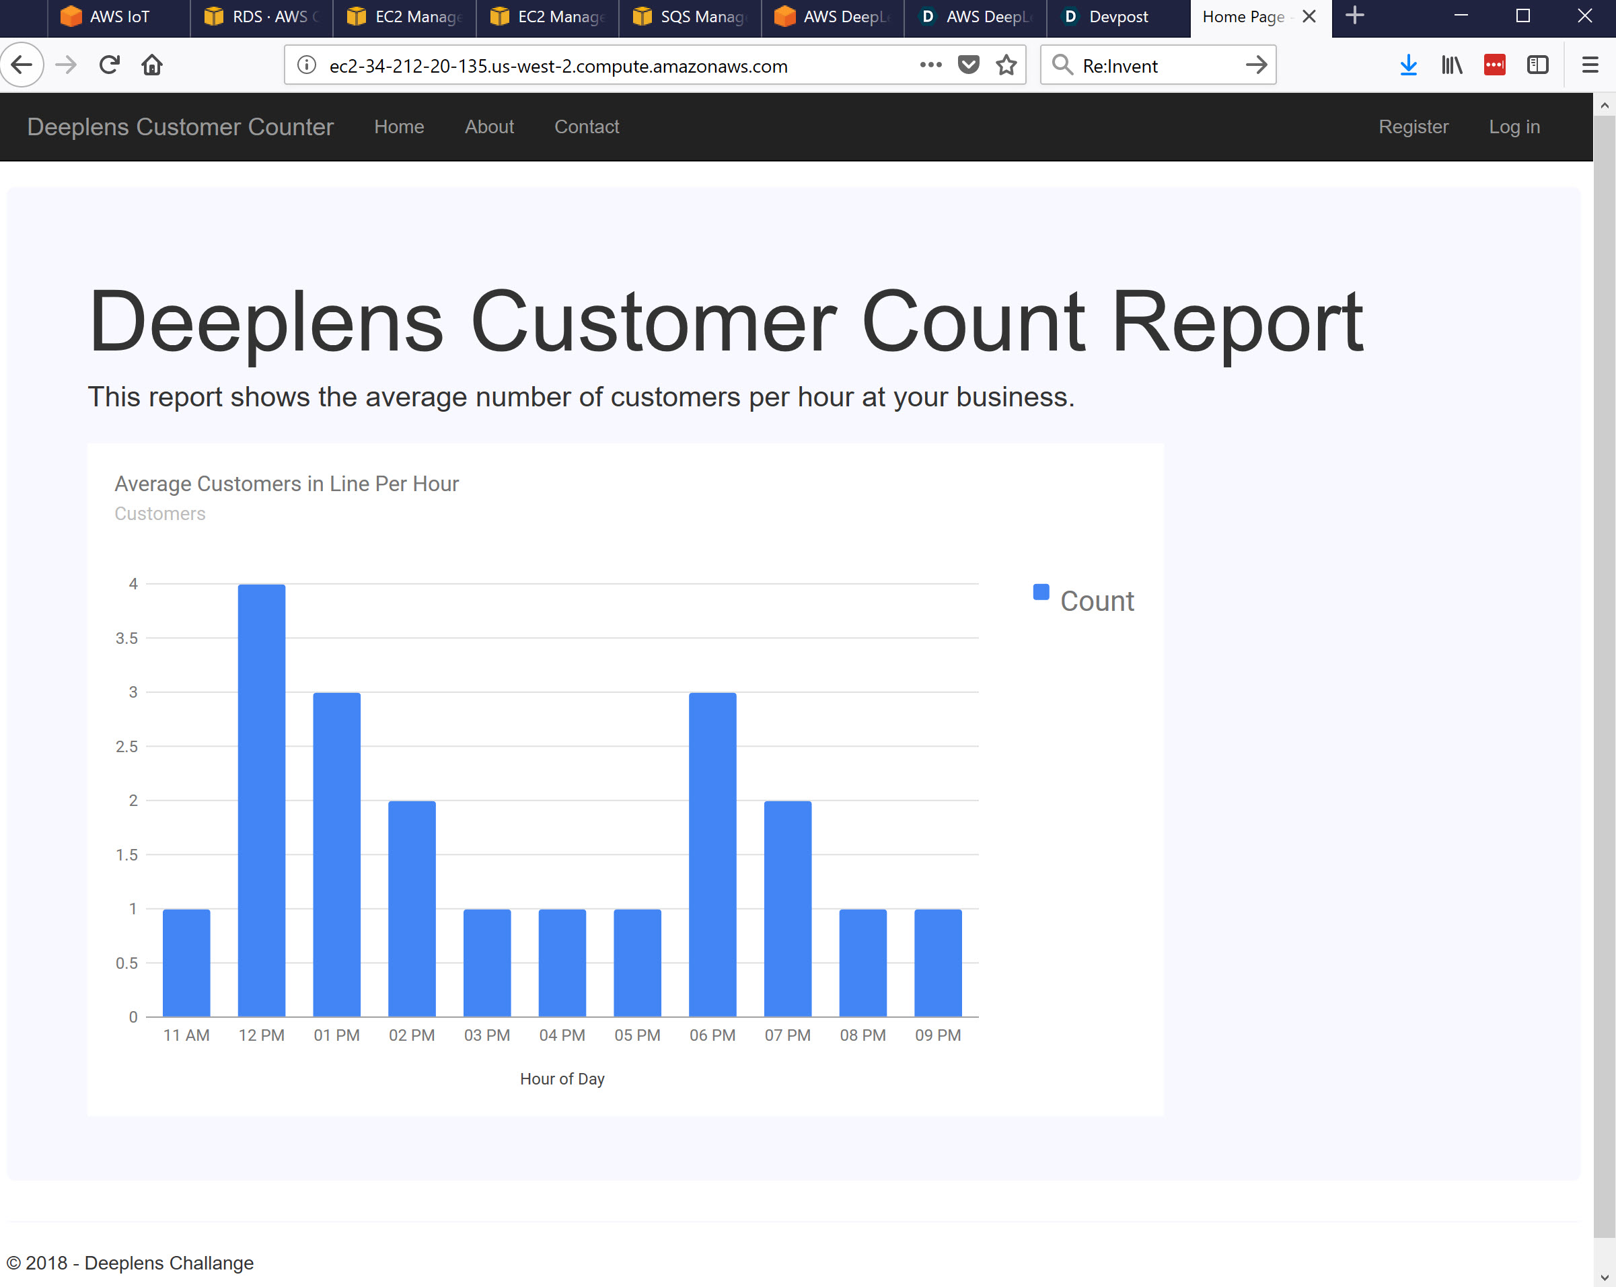Click the About navigation link
Screen dimensions: 1616x1287
pos(488,126)
